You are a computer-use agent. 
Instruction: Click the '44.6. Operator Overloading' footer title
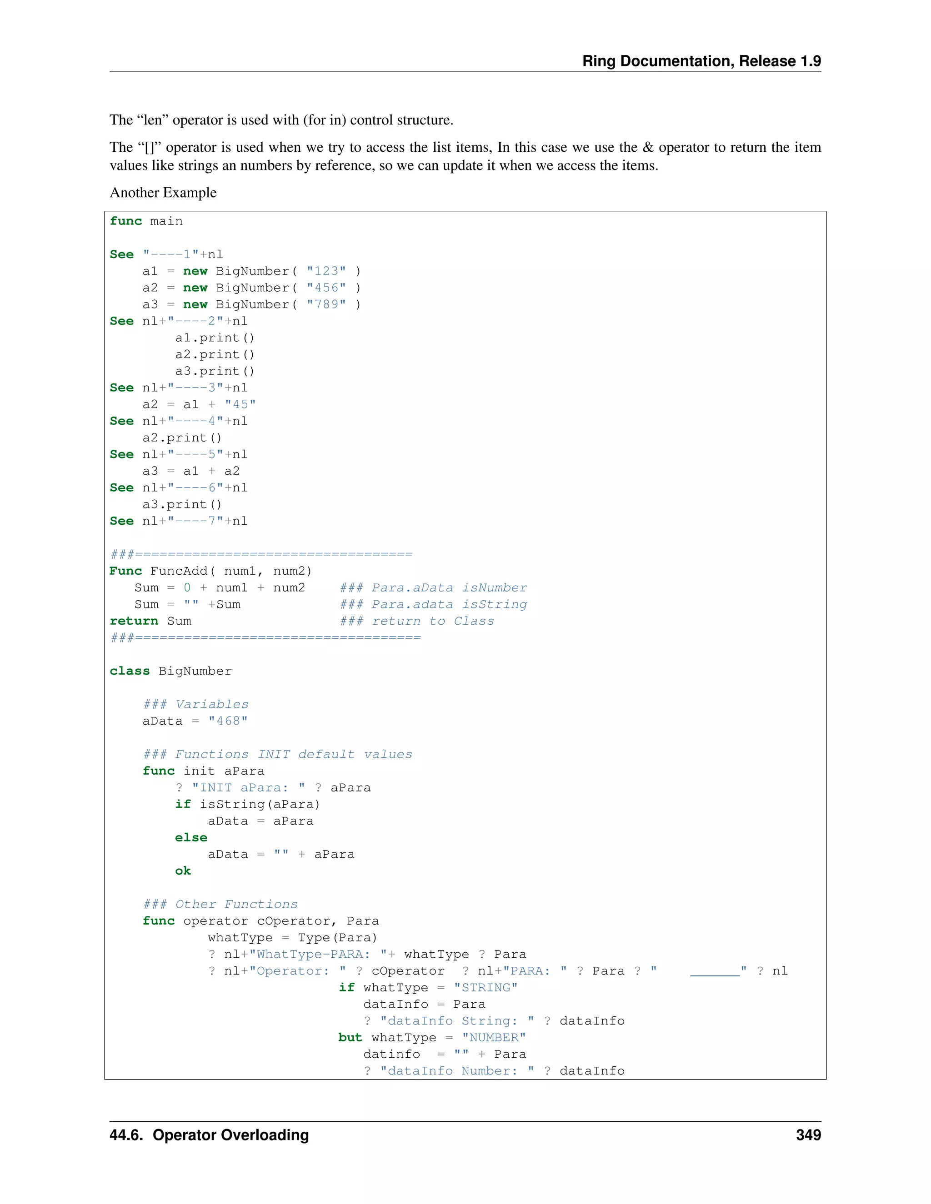tap(209, 1135)
